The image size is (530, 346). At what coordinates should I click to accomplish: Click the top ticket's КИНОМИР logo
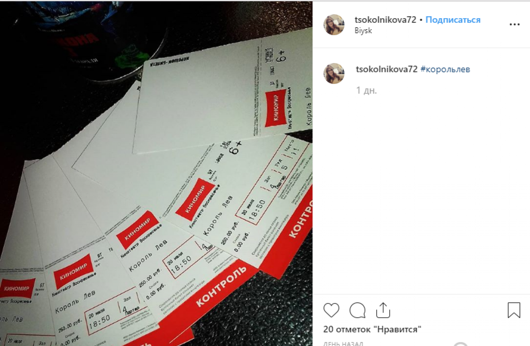click(x=276, y=108)
